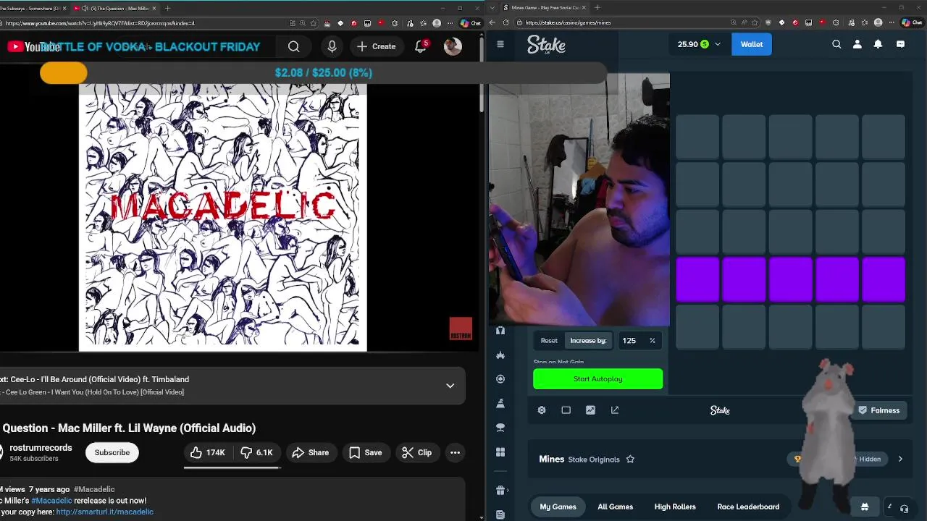Select first purple tile in Mines grid
Viewport: 927px width, 521px height.
click(697, 279)
